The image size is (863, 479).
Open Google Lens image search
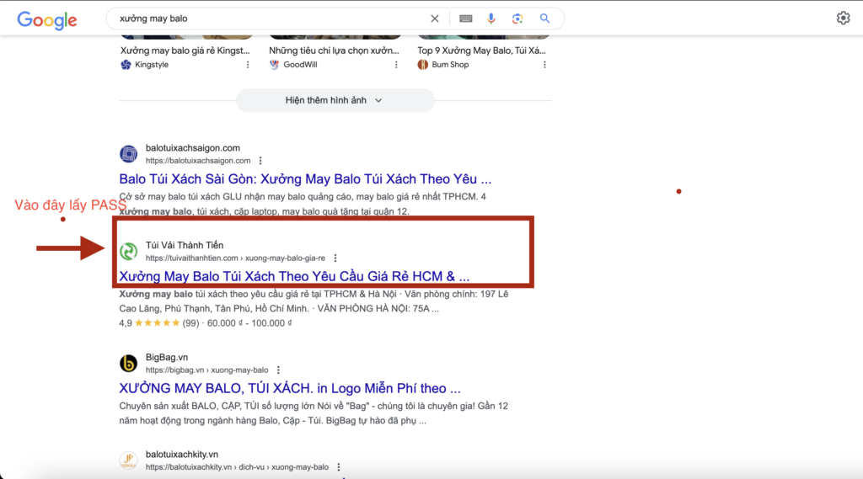517,19
